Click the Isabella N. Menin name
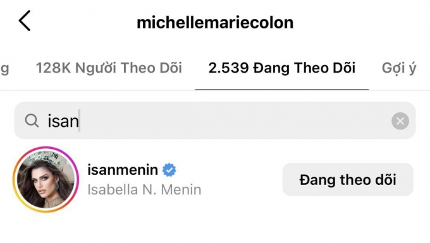This screenshot has width=430, height=243. coord(144,189)
